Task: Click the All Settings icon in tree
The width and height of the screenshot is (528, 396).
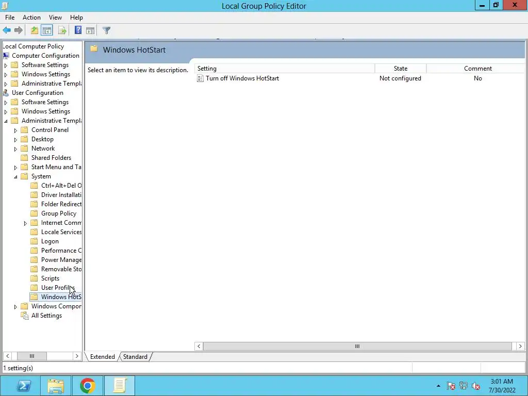Action: [x=25, y=316]
